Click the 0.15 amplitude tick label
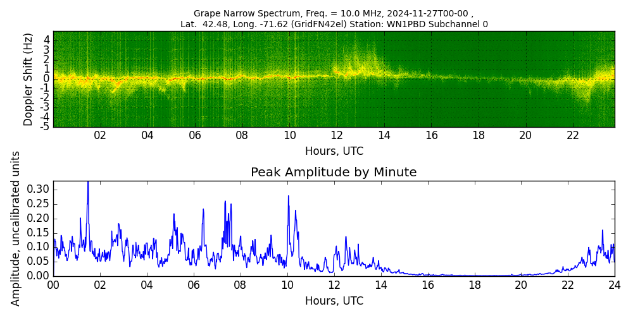This screenshot has width=633, height=316. coord(39,233)
